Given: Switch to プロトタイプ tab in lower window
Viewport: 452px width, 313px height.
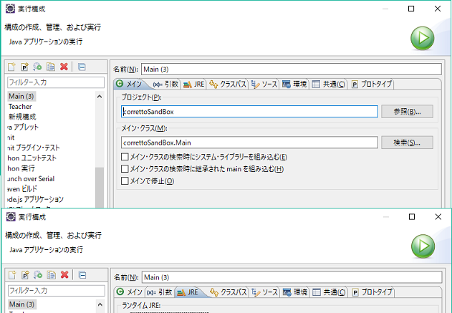Looking at the screenshot, I should pos(372,292).
